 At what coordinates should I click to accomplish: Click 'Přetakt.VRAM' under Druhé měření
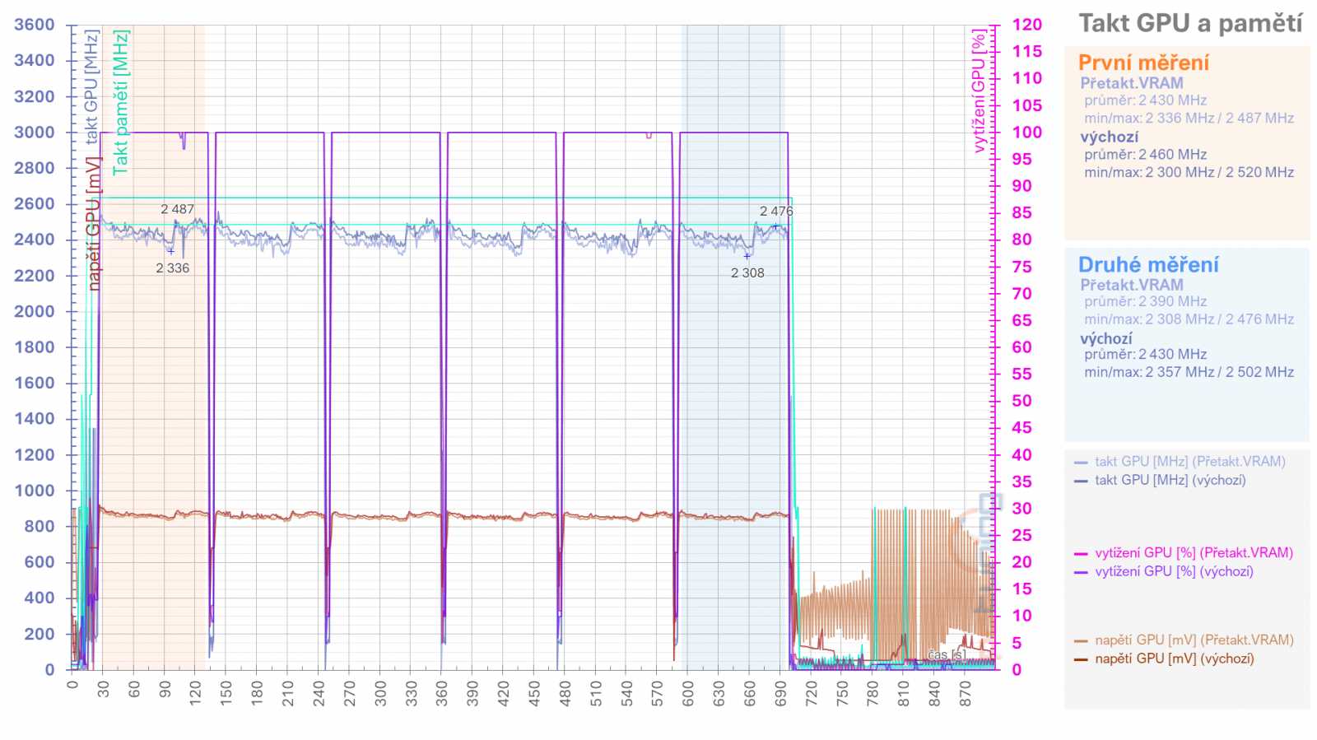[1132, 285]
